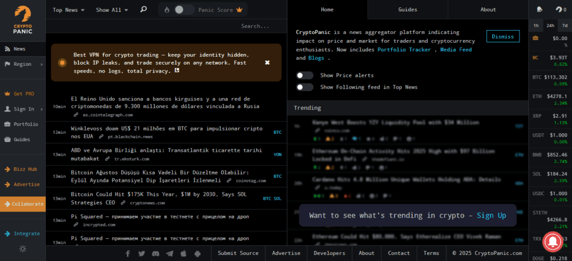Expand the Show All filter dropdown
Viewport: 572px width, 261px height.
(112, 10)
